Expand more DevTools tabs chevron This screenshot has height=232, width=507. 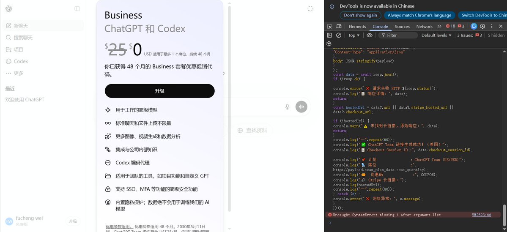pyautogui.click(x=439, y=27)
